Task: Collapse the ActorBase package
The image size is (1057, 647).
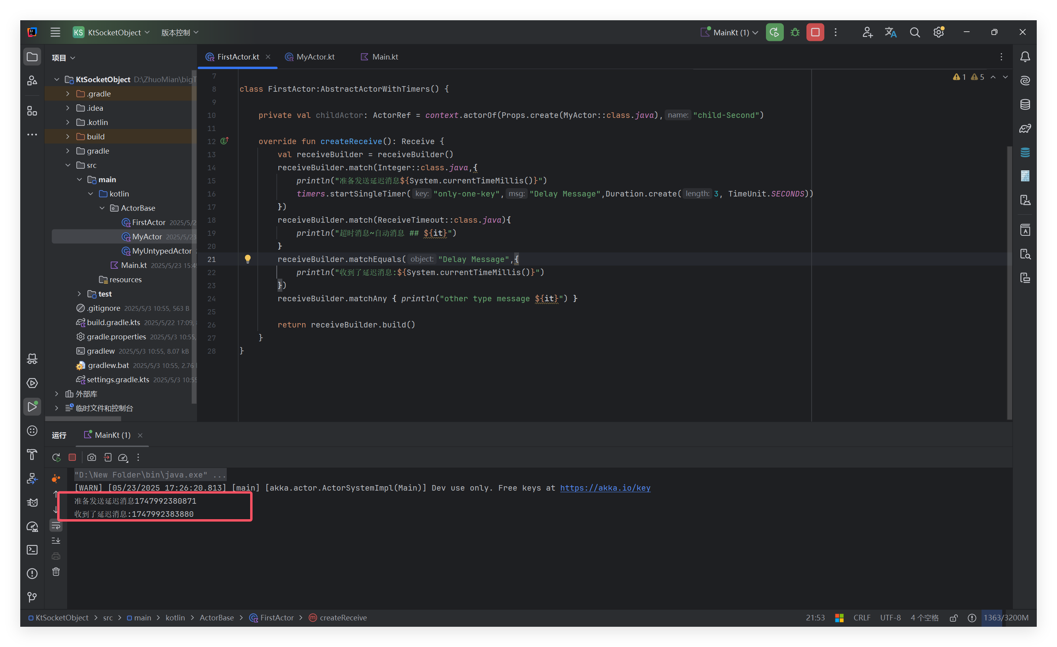Action: click(x=102, y=208)
